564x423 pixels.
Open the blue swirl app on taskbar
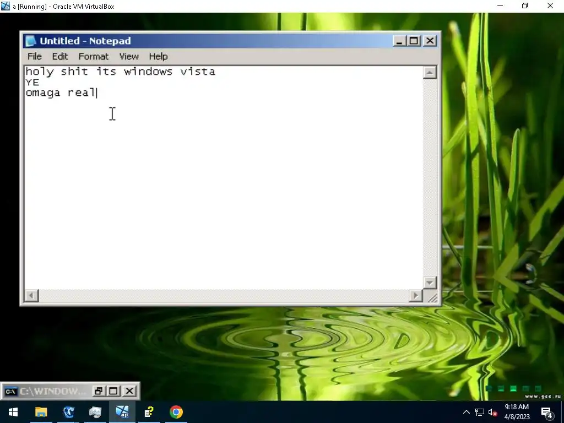click(68, 412)
